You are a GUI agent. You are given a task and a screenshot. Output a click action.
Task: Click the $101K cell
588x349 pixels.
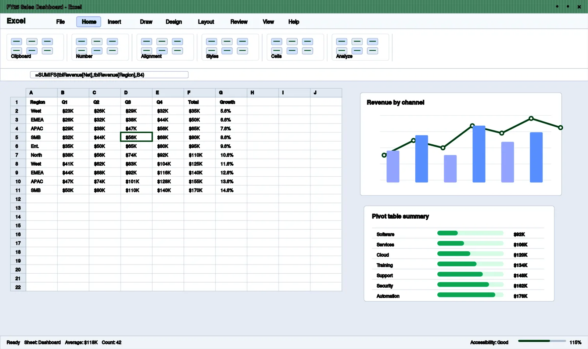point(136,181)
